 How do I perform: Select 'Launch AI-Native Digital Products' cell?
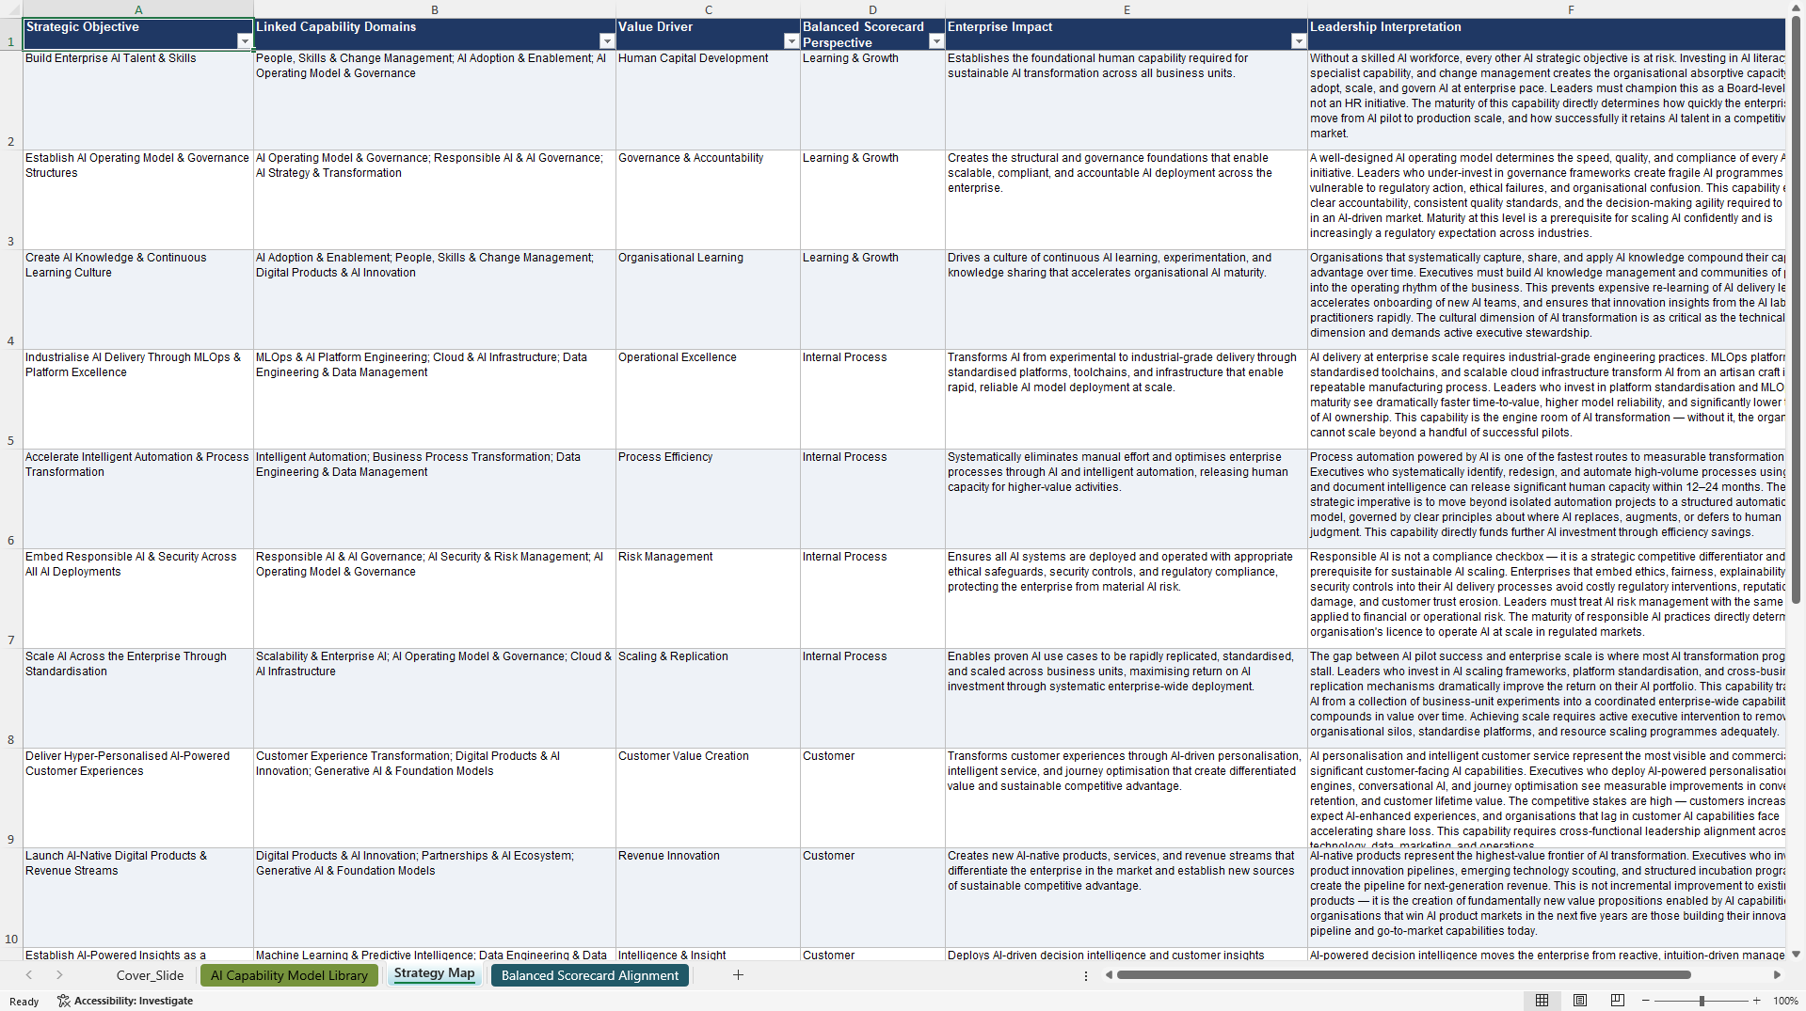tap(138, 897)
